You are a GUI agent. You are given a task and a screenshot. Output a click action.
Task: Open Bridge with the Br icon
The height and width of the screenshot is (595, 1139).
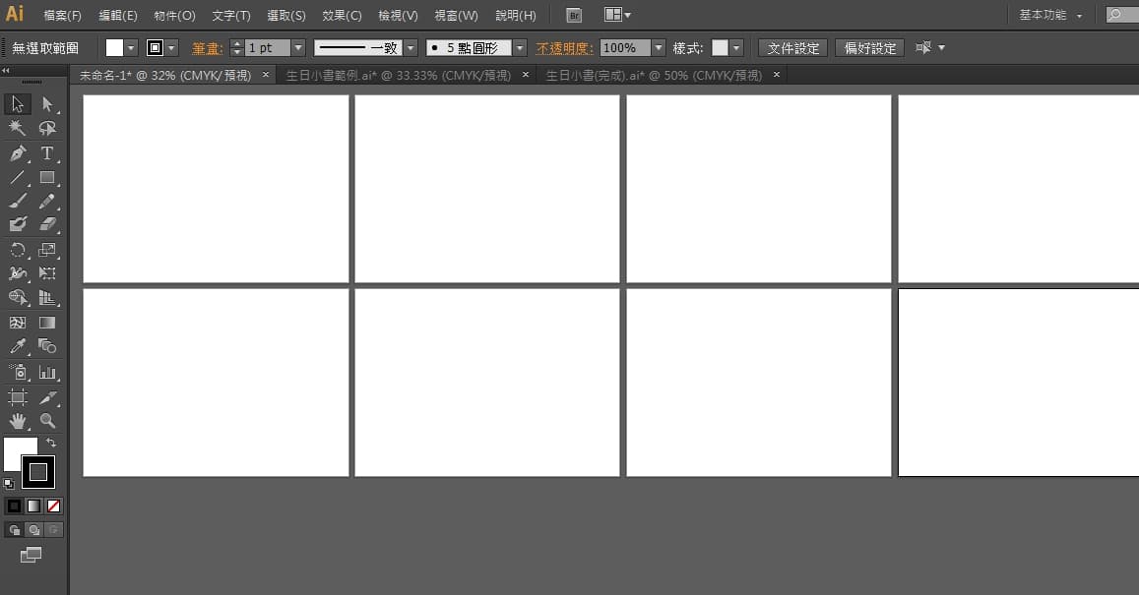574,15
